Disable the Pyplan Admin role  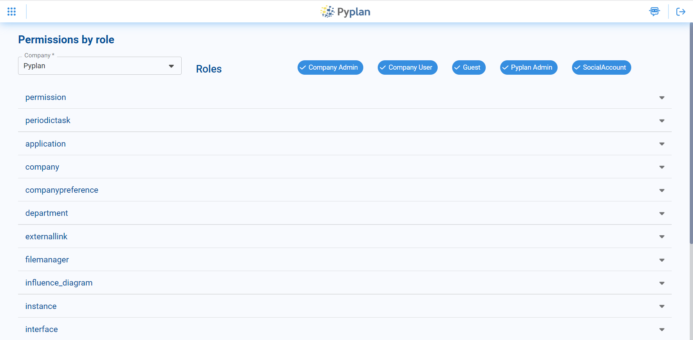(528, 67)
